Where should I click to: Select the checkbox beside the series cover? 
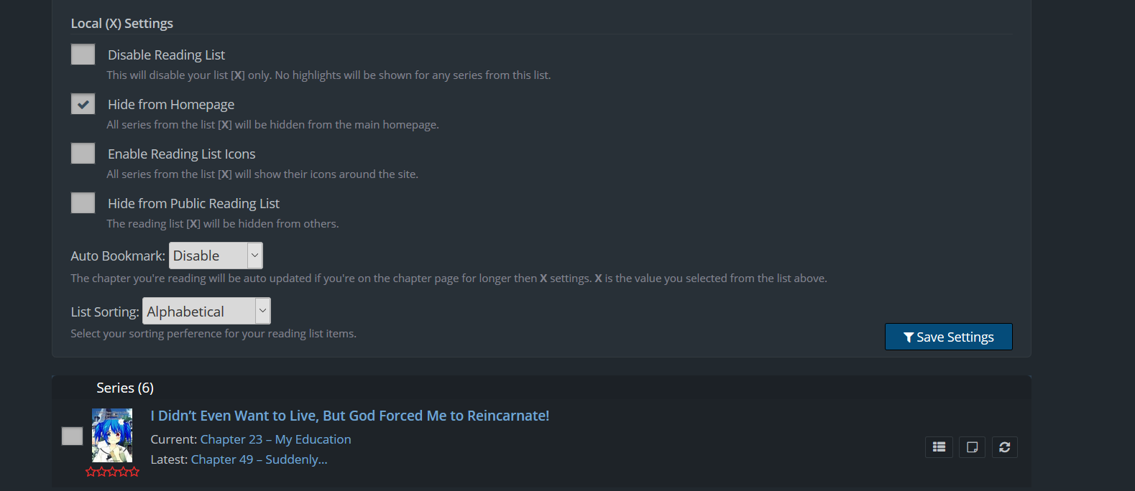[72, 436]
